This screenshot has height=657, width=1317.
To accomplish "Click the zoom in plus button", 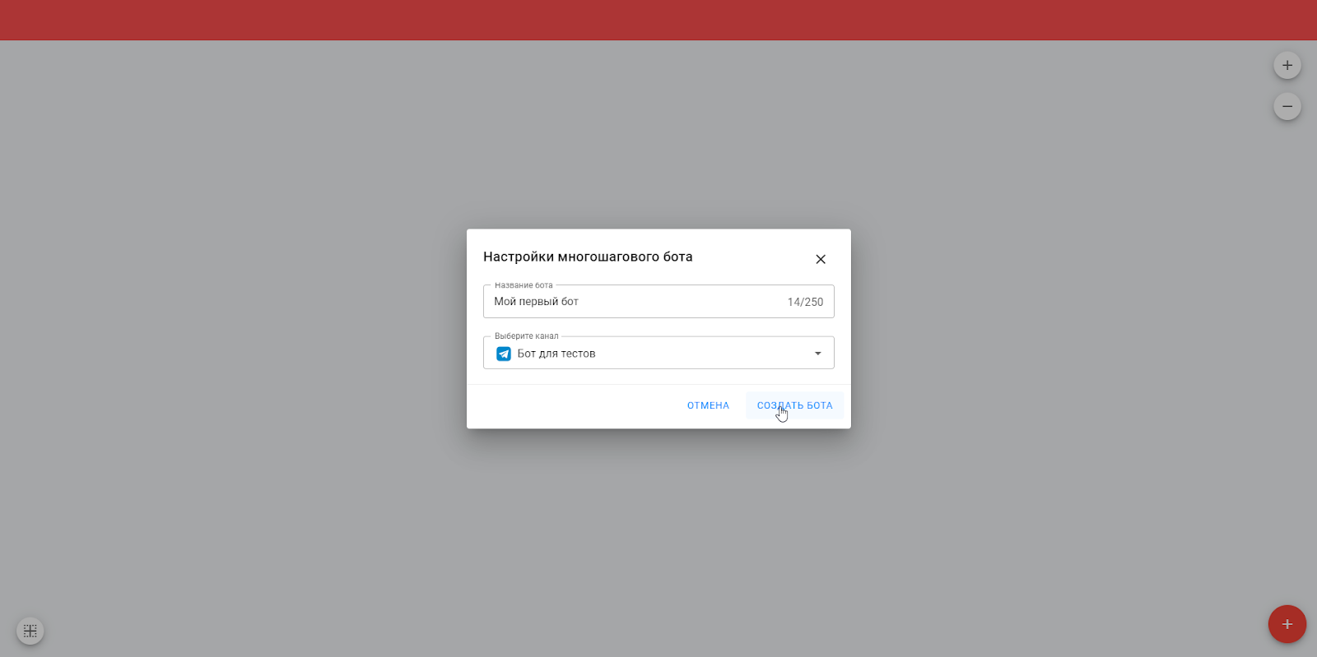I will pyautogui.click(x=1287, y=66).
